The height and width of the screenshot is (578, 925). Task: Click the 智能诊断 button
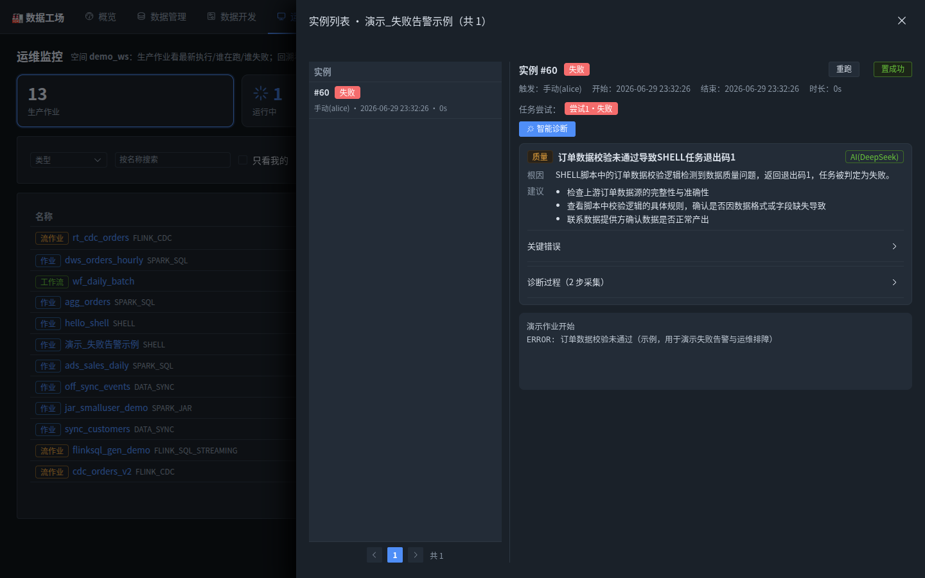[x=547, y=129]
